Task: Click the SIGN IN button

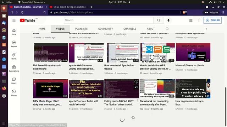Action: (x=212, y=20)
